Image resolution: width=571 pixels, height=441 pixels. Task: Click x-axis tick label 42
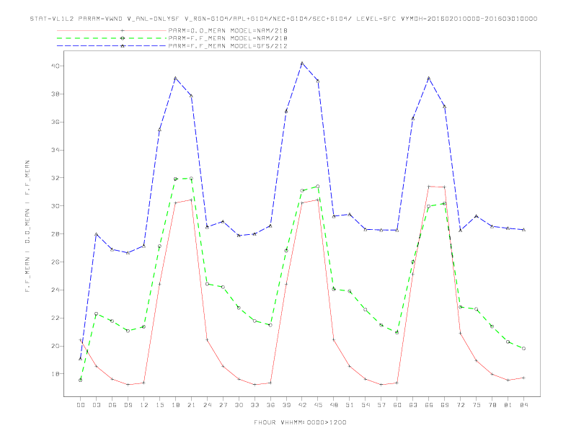point(302,405)
